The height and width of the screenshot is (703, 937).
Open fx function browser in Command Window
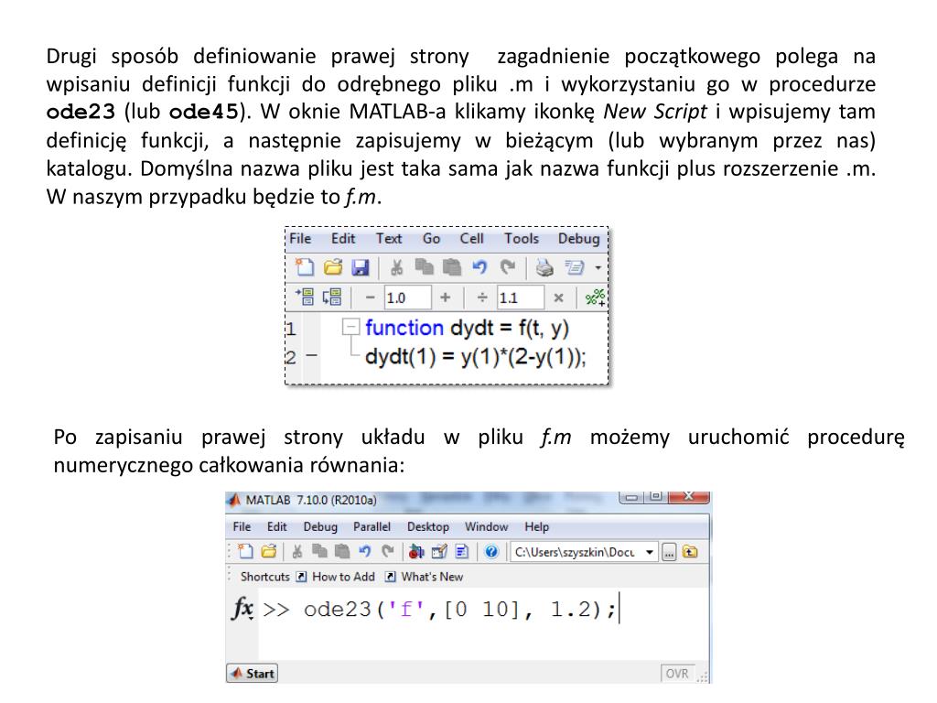click(x=242, y=609)
